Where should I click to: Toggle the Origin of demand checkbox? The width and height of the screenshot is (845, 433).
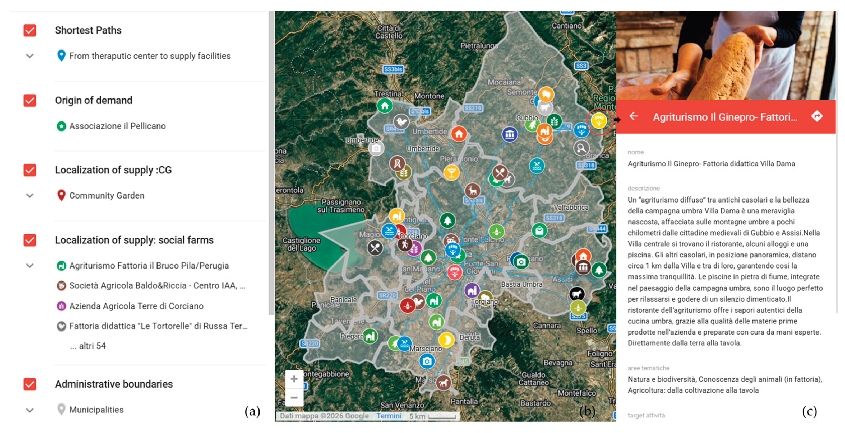point(30,100)
